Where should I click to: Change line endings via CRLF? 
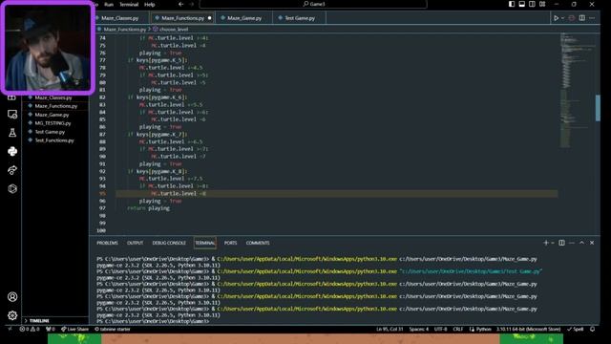[458, 329]
